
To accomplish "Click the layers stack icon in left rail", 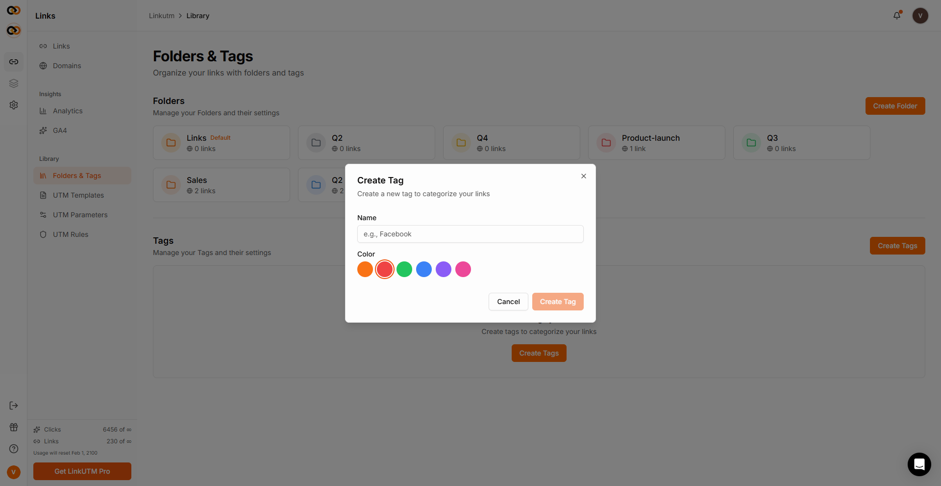I will (14, 83).
